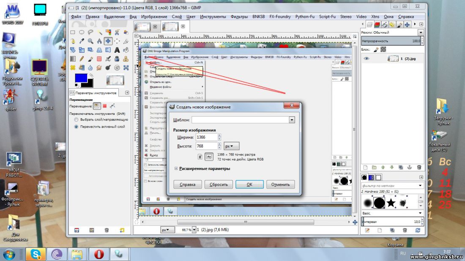Select the Scissors Select tool
Image resolution: width=465 pixels, height=261 pixels.
tap(117, 32)
